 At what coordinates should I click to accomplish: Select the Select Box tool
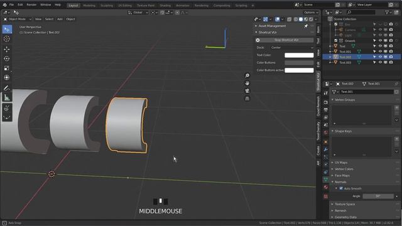tap(7, 30)
